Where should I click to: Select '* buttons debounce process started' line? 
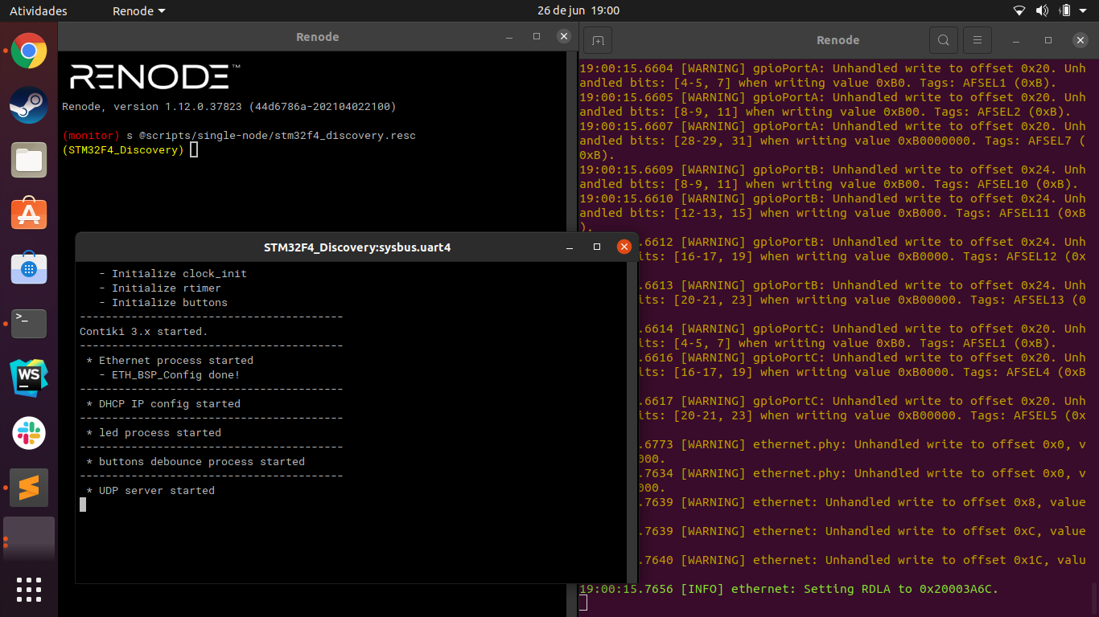point(196,462)
